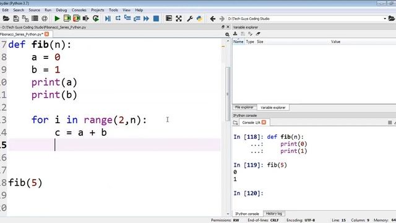The image size is (396, 223).
Task: Switch to the History log tab
Action: tap(274, 214)
